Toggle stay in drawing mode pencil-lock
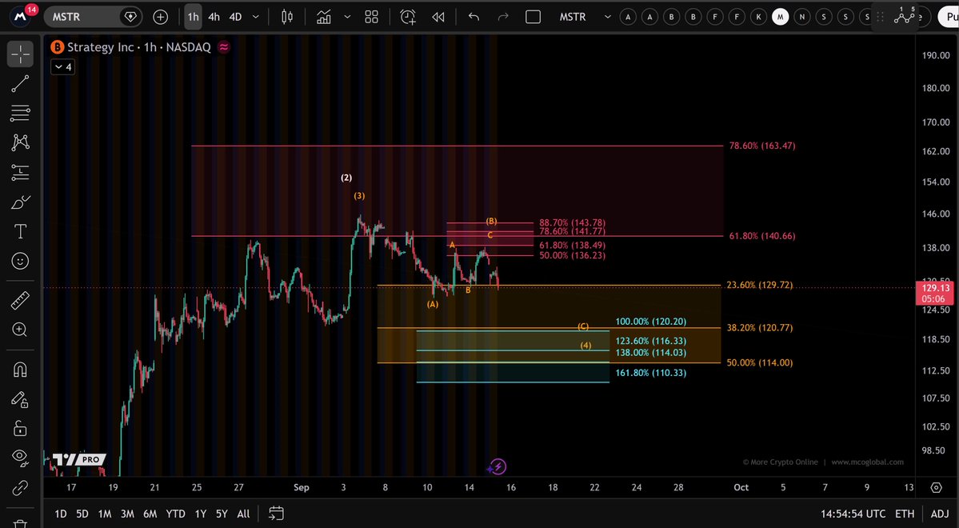This screenshot has height=528, width=959. pyautogui.click(x=20, y=399)
